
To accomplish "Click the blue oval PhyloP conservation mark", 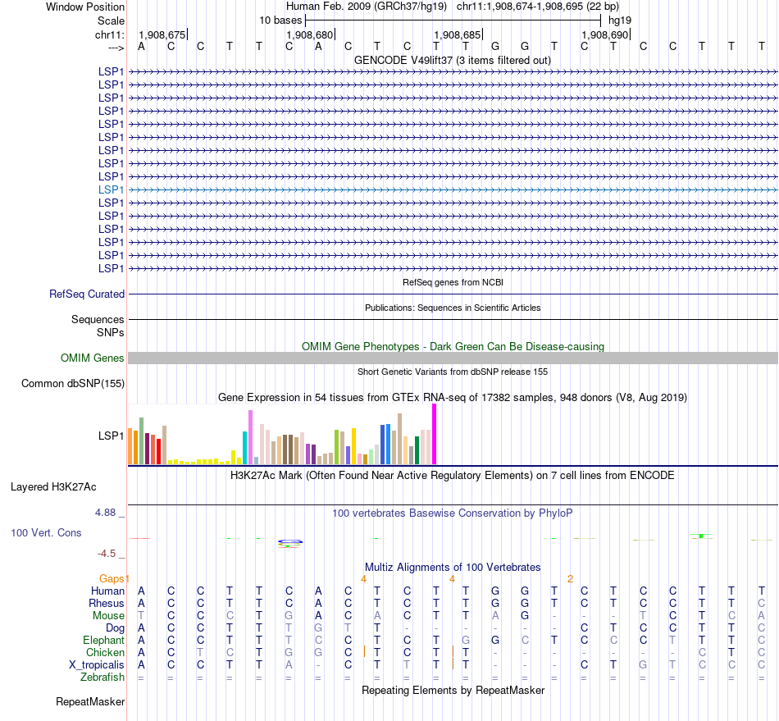I will coord(290,541).
